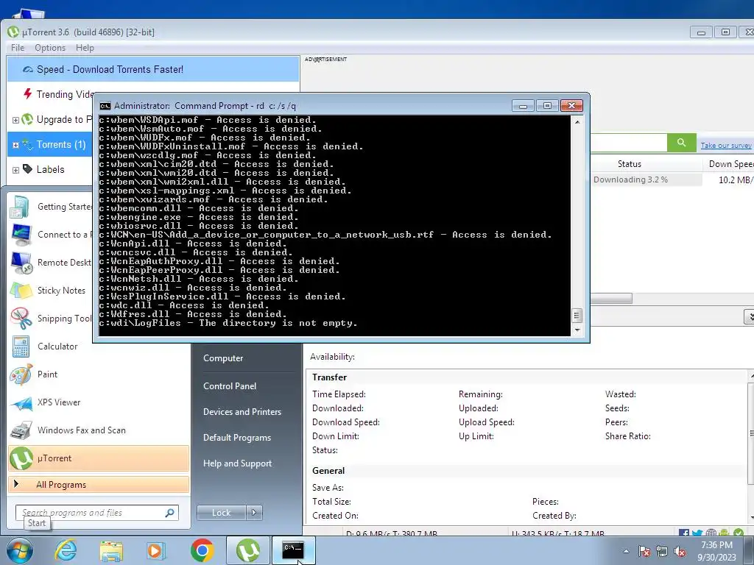Open Getting Started from Start menu
Viewport: 754px width, 565px height.
(x=51, y=207)
